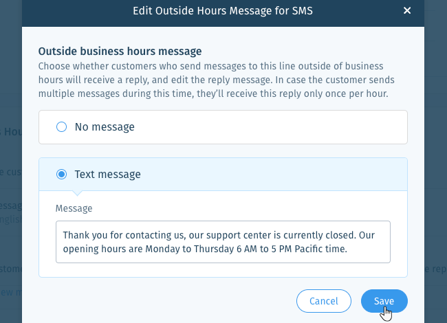
Task: Click the description paragraph about reply messages
Action: pos(217,80)
